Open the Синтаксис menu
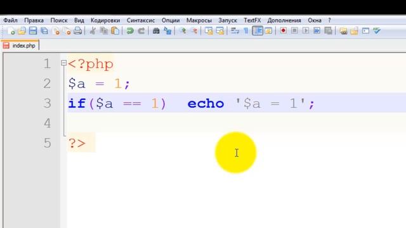 coord(141,20)
